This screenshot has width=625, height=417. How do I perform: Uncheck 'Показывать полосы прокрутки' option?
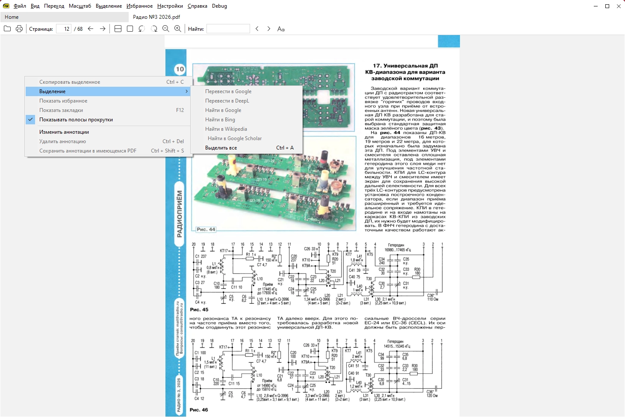pyautogui.click(x=76, y=120)
